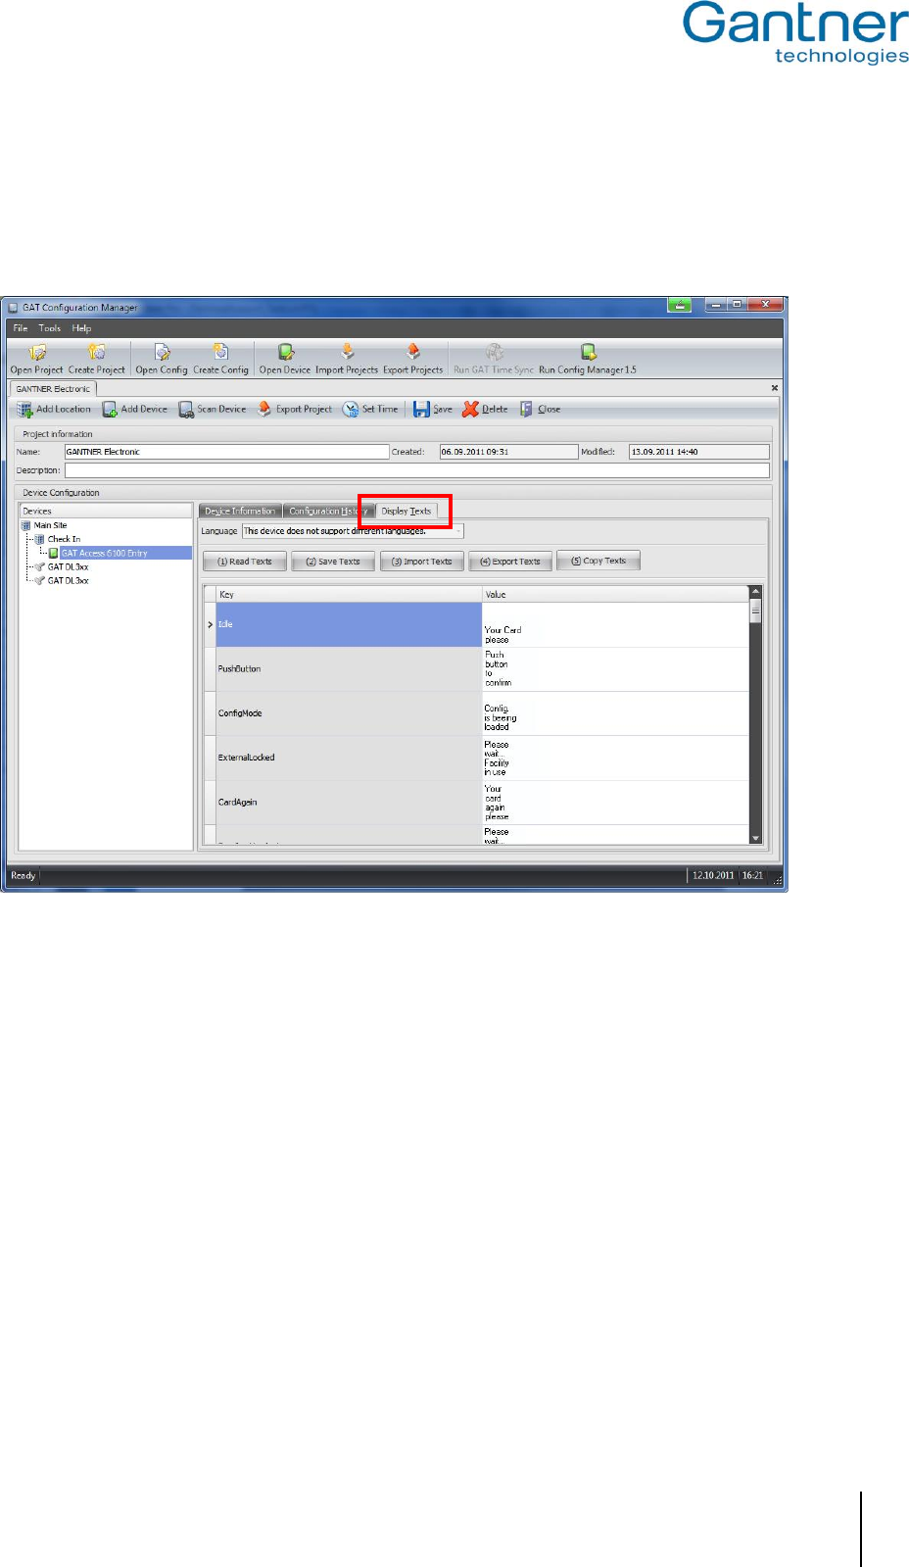The width and height of the screenshot is (909, 1567).
Task: Click the red Delete icon
Action: coord(470,410)
